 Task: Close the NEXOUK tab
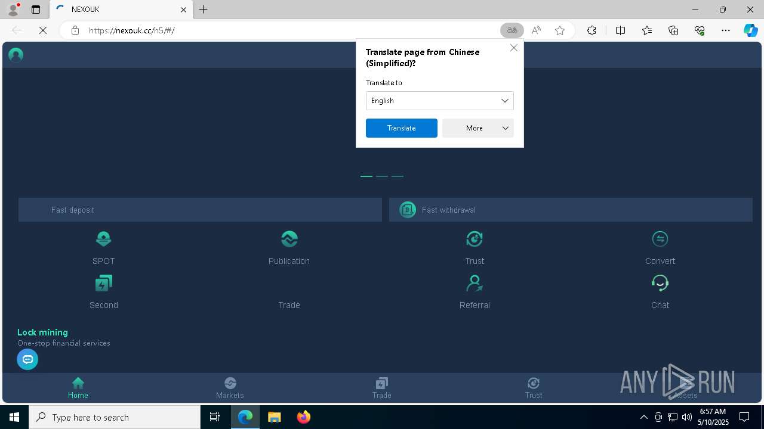click(x=183, y=10)
